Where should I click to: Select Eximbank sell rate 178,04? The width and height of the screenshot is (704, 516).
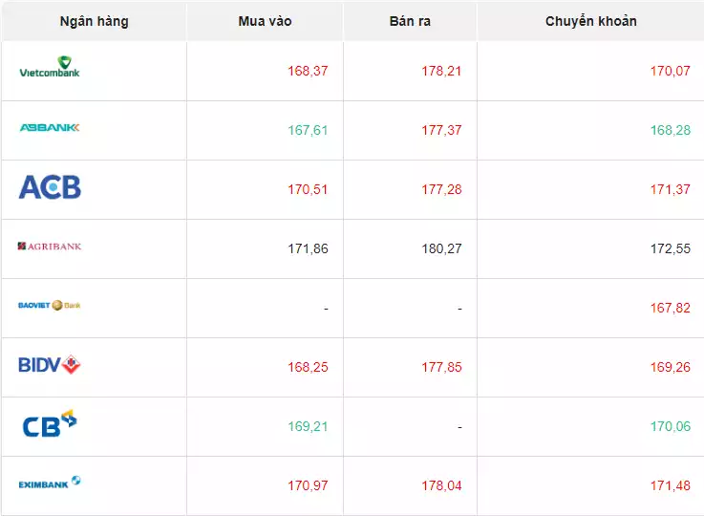click(x=441, y=485)
